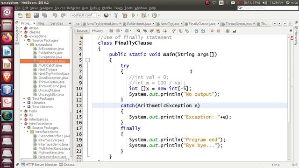Click the New Project toolbar icon
The width and height of the screenshot is (299, 168).
[x=28, y=15]
